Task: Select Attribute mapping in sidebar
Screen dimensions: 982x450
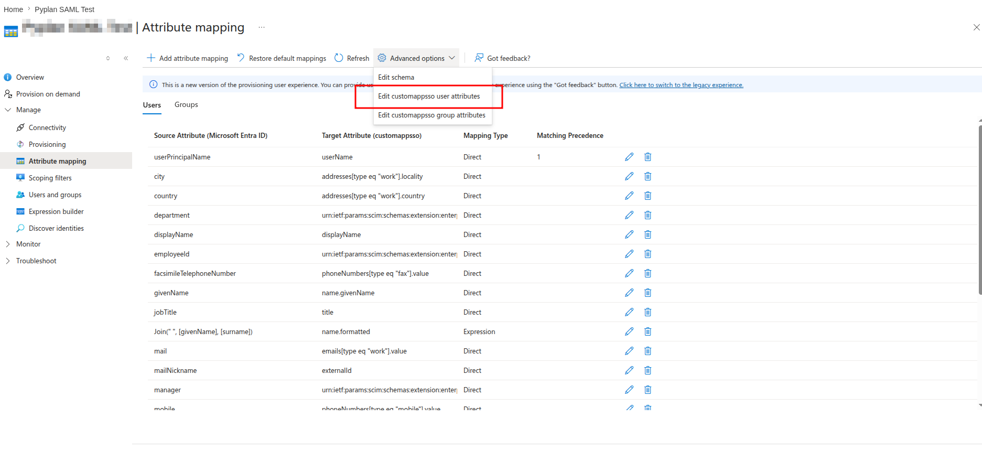Action: pos(66,161)
